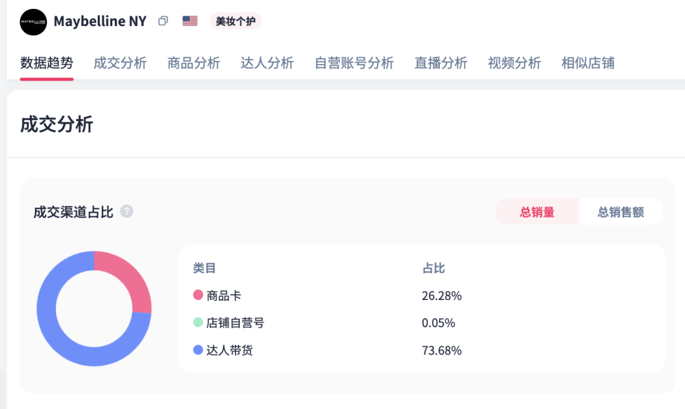
Task: Switch to the 成交分析 tab
Action: 120,63
